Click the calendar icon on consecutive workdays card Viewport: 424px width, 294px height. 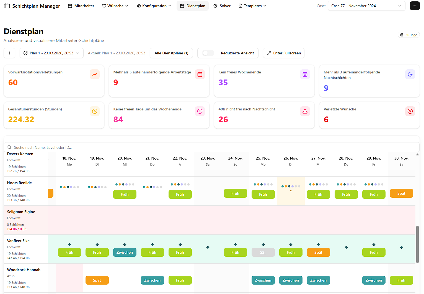point(200,74)
